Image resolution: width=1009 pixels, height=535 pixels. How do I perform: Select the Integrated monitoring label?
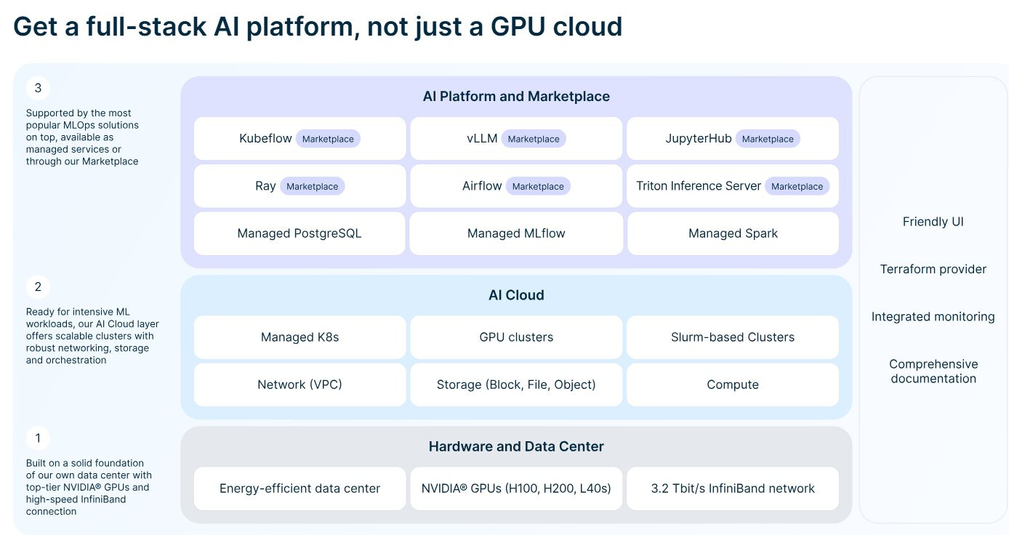[x=933, y=317]
